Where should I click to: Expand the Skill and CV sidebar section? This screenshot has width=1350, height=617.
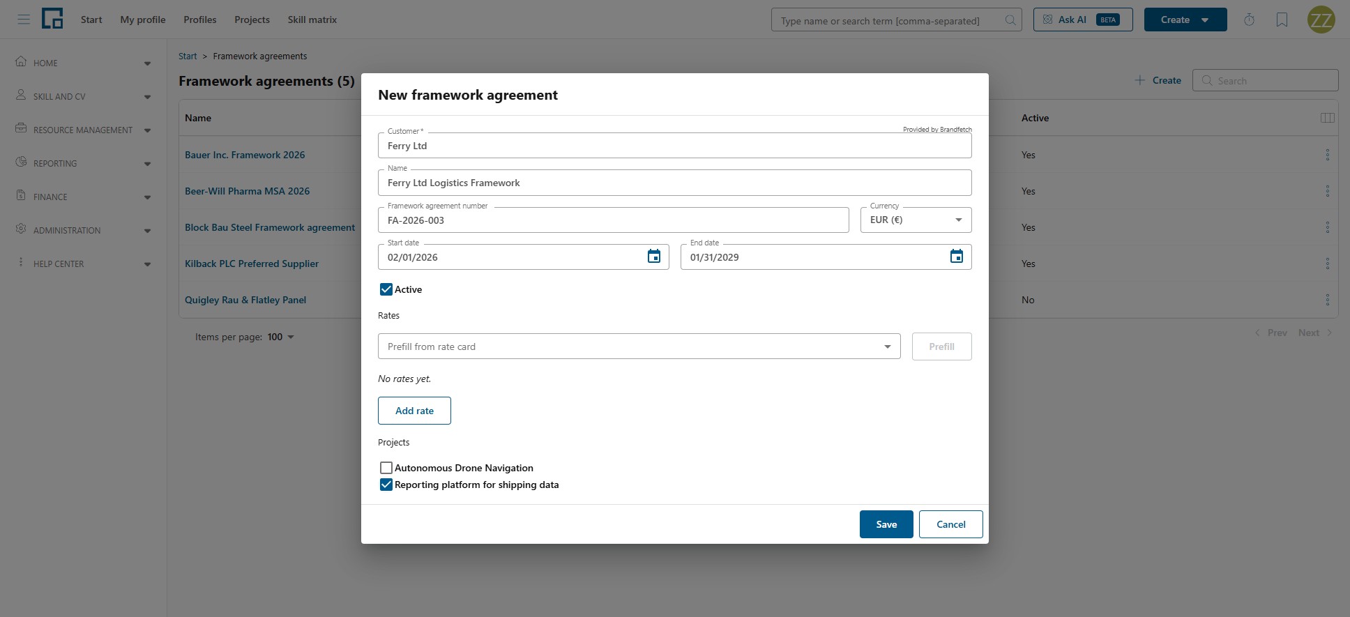[x=84, y=96]
